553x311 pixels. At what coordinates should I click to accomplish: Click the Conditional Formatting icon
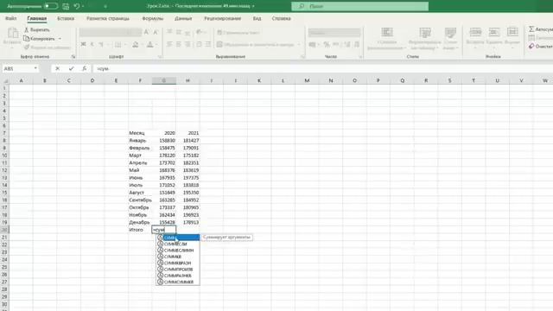coord(387,33)
